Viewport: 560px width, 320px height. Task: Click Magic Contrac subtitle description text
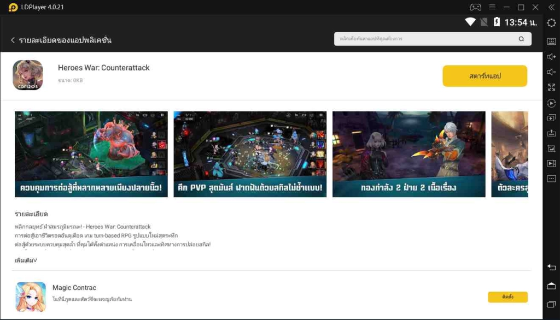click(92, 299)
